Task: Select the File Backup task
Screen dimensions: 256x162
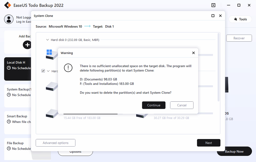Action: coord(18,149)
